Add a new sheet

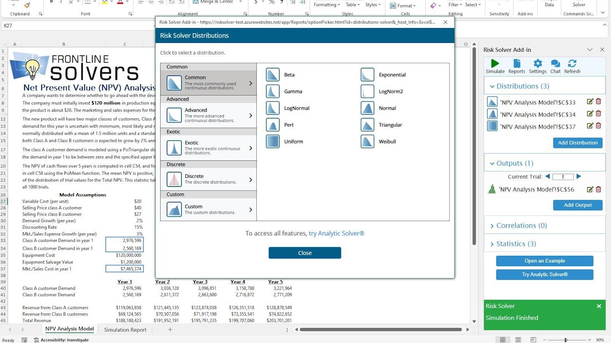170,330
